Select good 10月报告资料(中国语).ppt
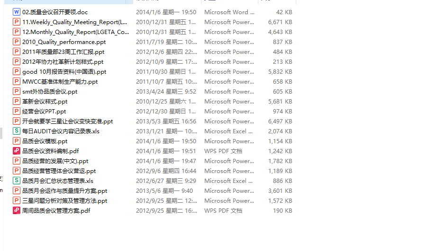The height and width of the screenshot is (251, 426). pyautogui.click(x=64, y=72)
